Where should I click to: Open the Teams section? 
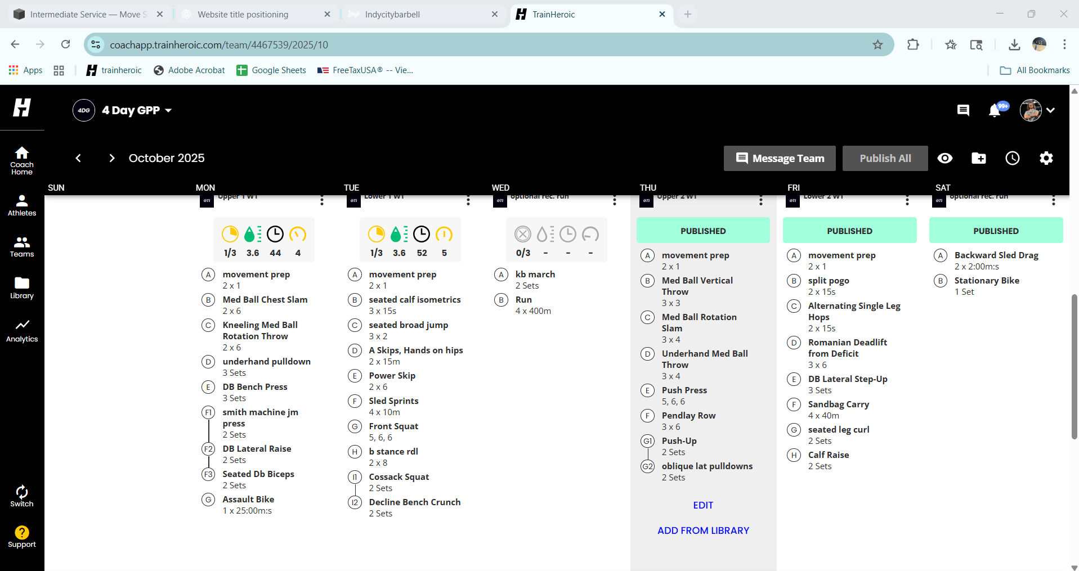point(22,247)
